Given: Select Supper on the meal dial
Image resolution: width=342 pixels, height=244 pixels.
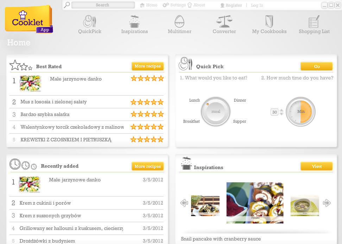Looking at the screenshot, I should pyautogui.click(x=240, y=121).
